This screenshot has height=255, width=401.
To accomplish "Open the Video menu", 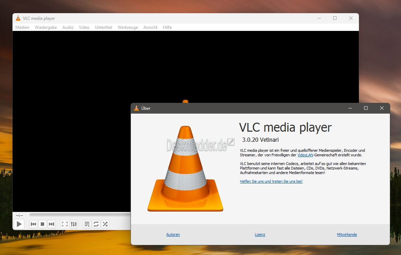I will (x=84, y=27).
